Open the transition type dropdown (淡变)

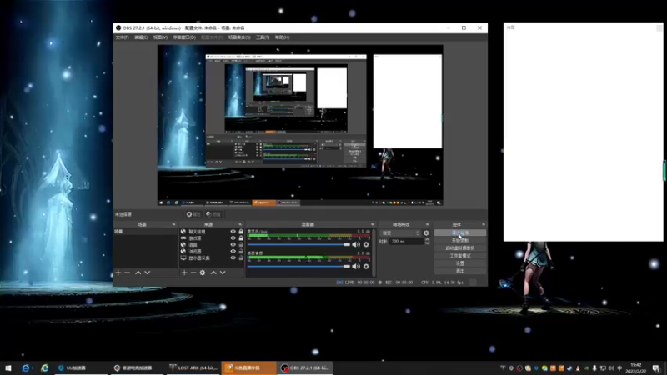pos(400,233)
